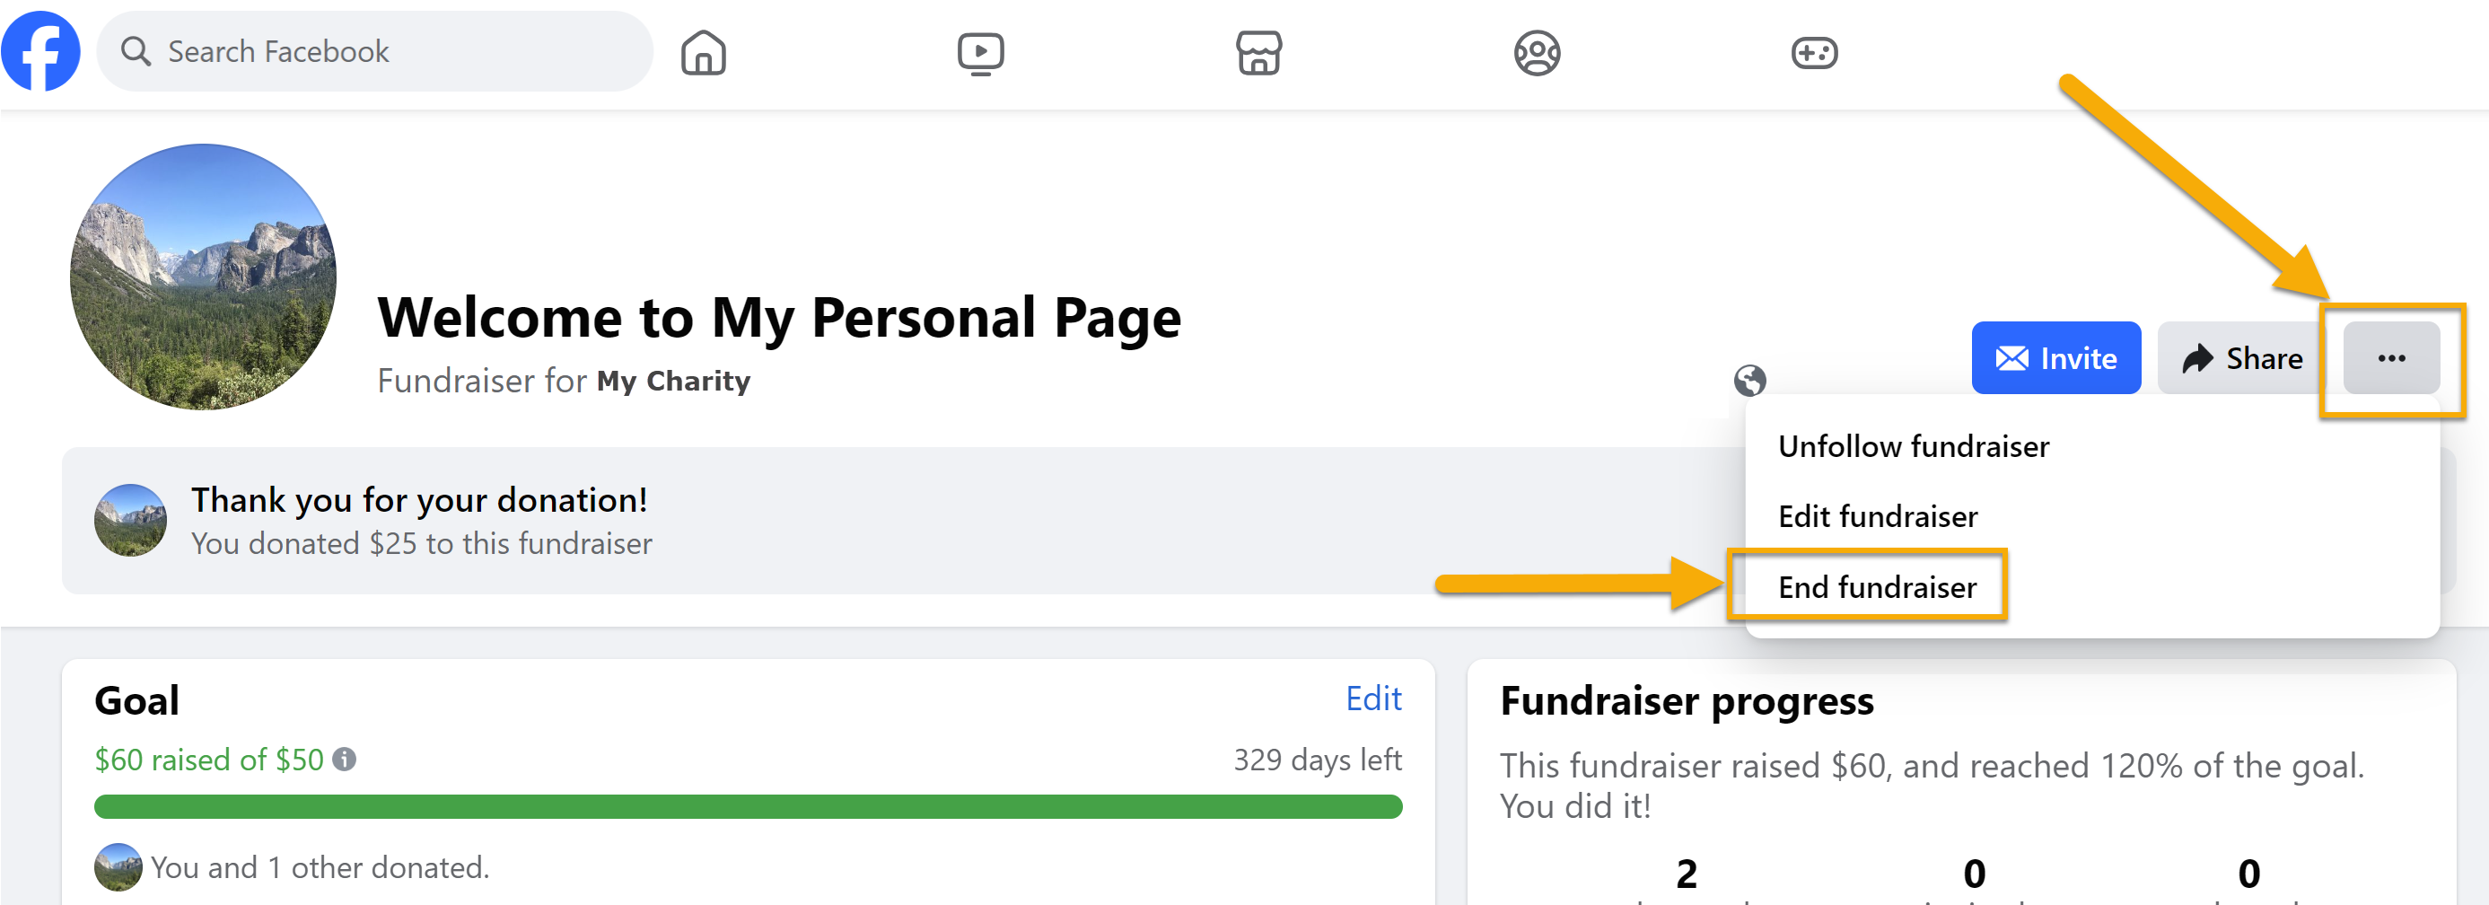Select Unfollow fundraiser from menu
Screen dimensions: 2489x905
point(1913,447)
